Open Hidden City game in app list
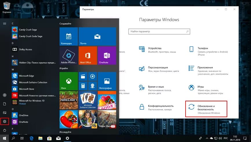 (34, 63)
